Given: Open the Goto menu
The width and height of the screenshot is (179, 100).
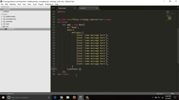Looking at the screenshot, I should click(29, 4).
